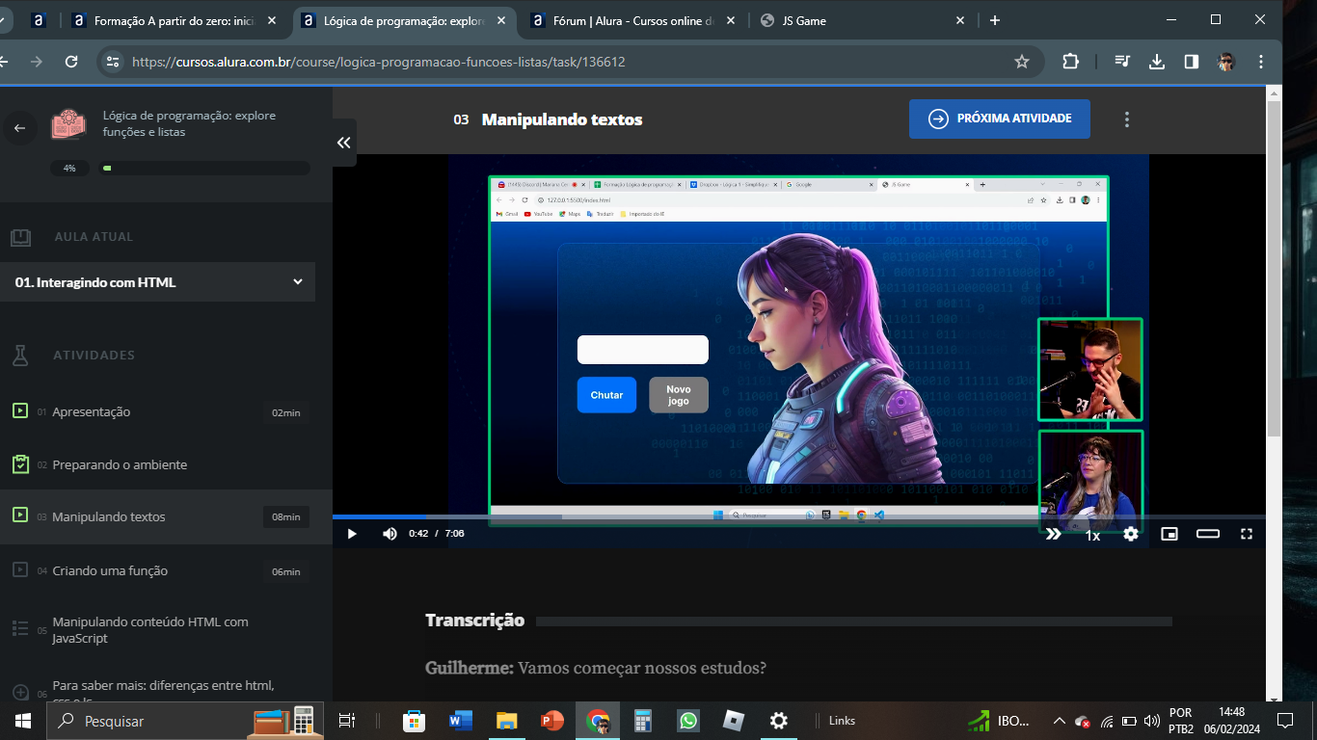Bookmark this page with the star icon
This screenshot has height=740, width=1317.
tap(1022, 62)
